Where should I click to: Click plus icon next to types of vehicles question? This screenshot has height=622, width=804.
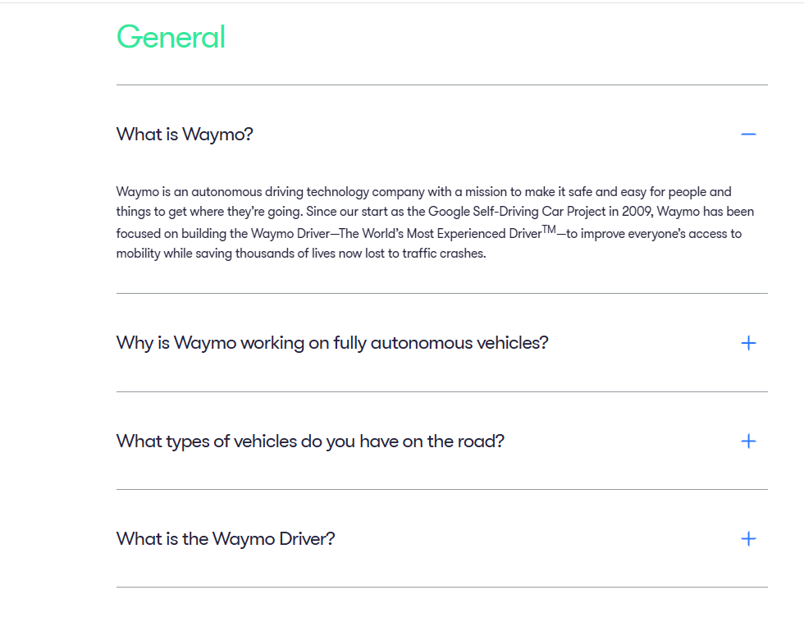(x=748, y=441)
